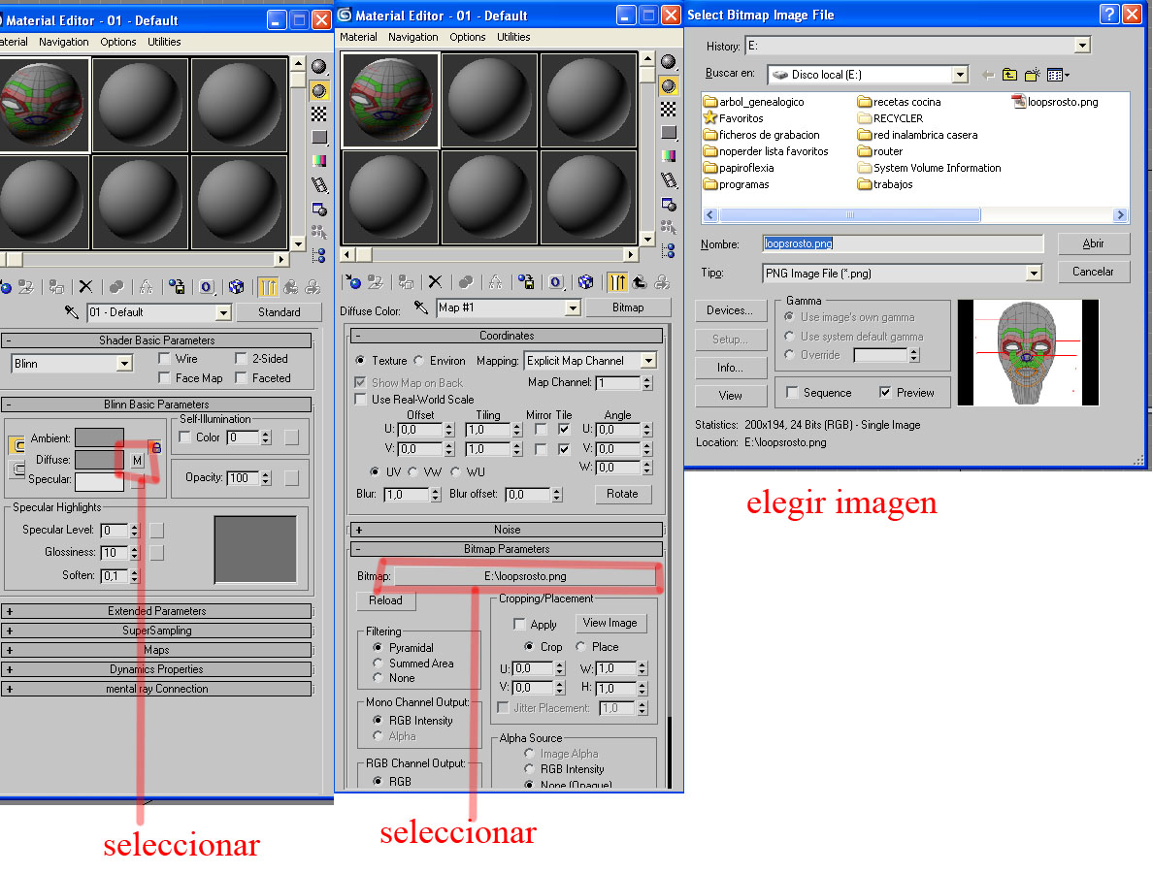Open the Explicit Map Channel mapping dropdown
The image size is (1153, 874).
(x=648, y=361)
